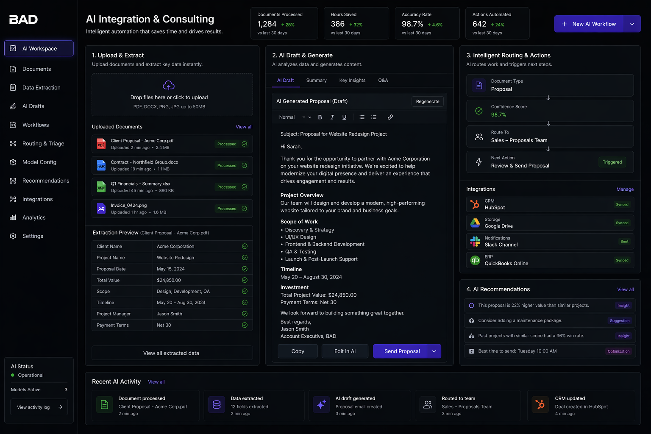The image size is (651, 434).
Task: Click maintenance package Suggestion row
Action: (550, 321)
